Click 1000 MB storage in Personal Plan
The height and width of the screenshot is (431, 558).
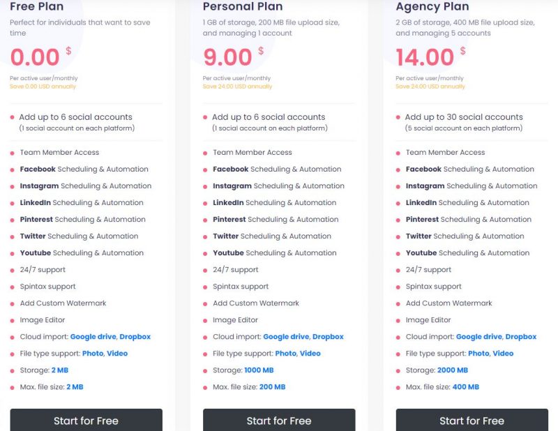(259, 370)
